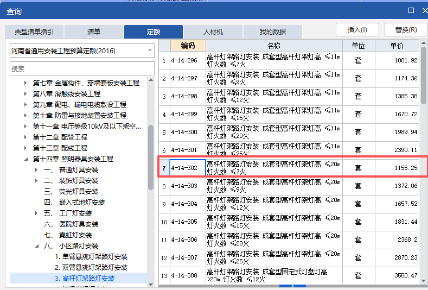
Task: Expand 五、工厂灯安装 subtree
Action: click(x=36, y=213)
